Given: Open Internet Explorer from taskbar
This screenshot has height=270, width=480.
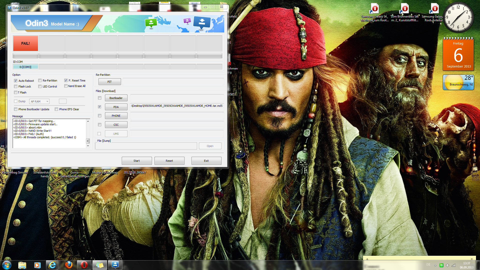Looking at the screenshot, I should click(x=52, y=265).
